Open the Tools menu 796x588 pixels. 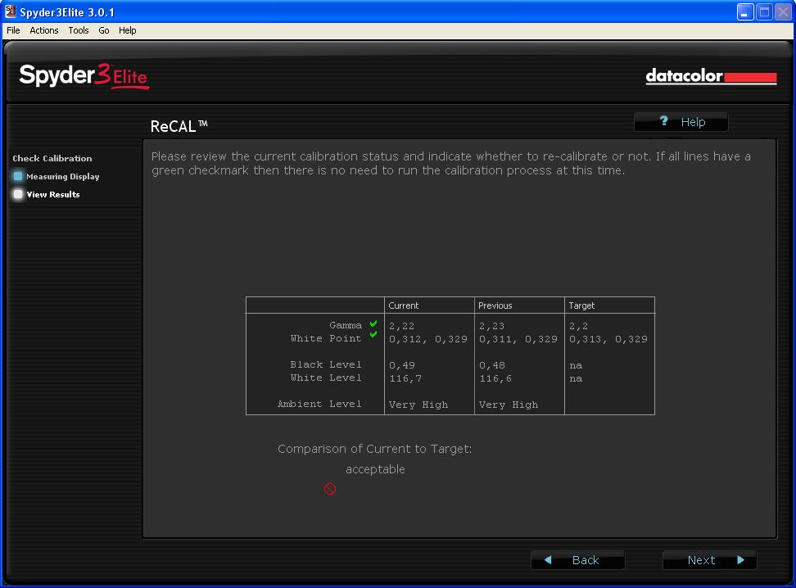79,30
